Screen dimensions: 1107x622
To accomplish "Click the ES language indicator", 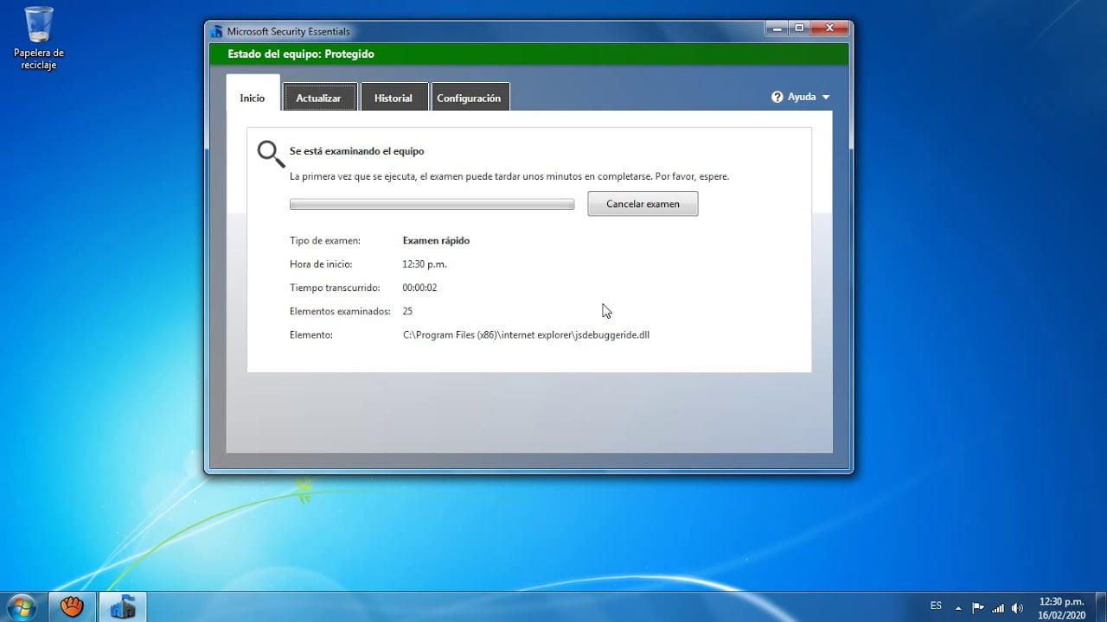I will (936, 606).
